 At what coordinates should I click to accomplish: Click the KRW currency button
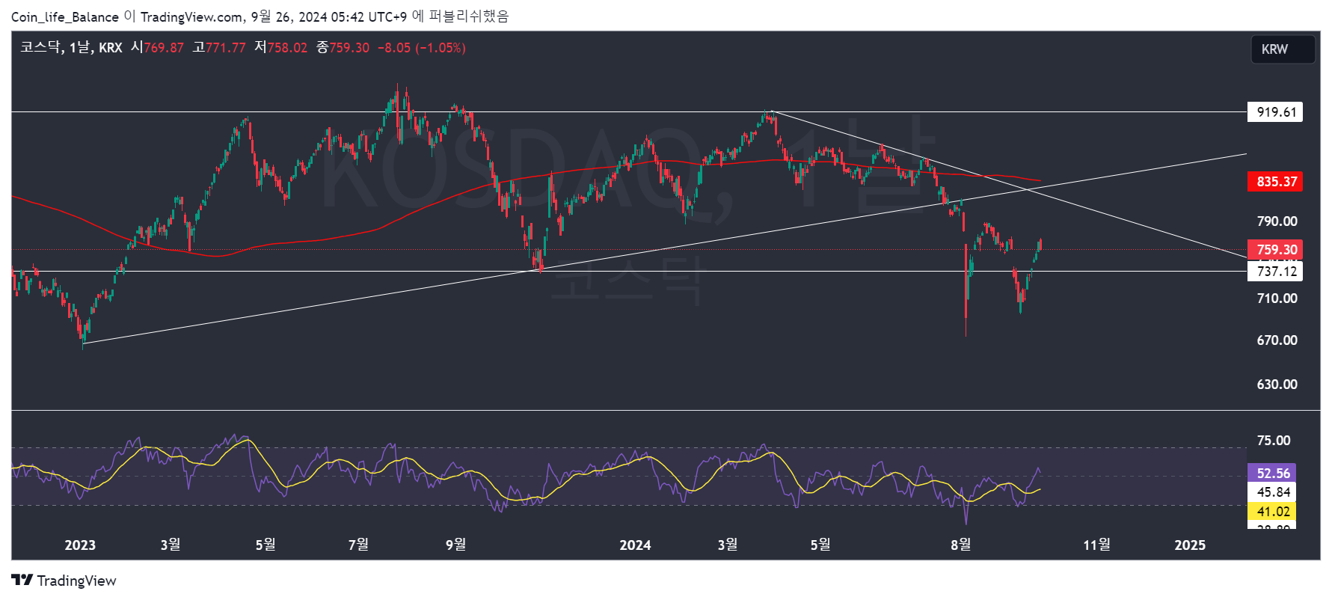pyautogui.click(x=1283, y=49)
